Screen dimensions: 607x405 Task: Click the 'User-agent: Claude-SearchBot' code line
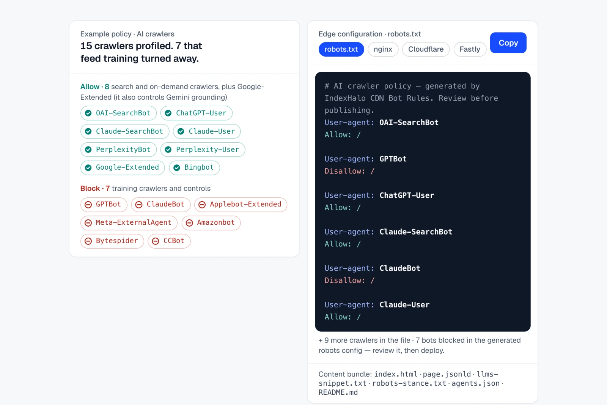388,232
